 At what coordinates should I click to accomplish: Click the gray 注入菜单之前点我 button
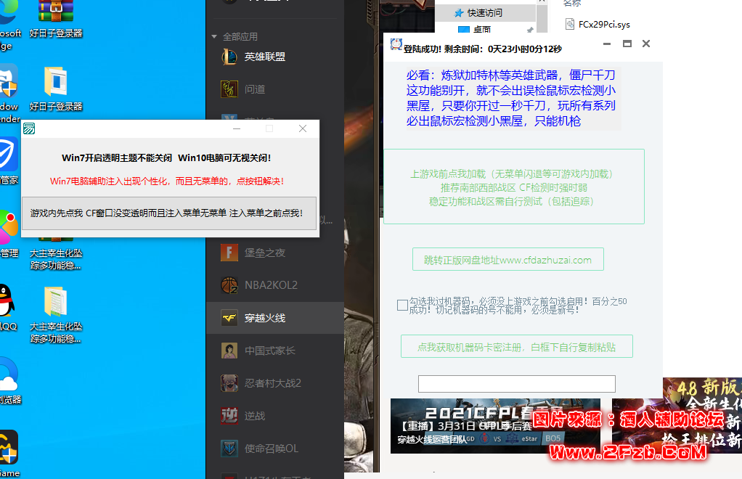coord(166,213)
